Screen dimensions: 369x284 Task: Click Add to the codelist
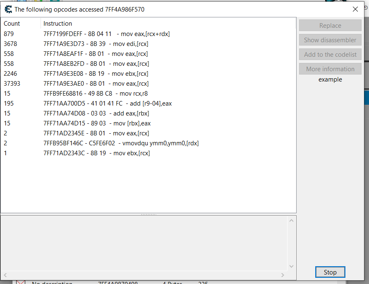click(330, 54)
